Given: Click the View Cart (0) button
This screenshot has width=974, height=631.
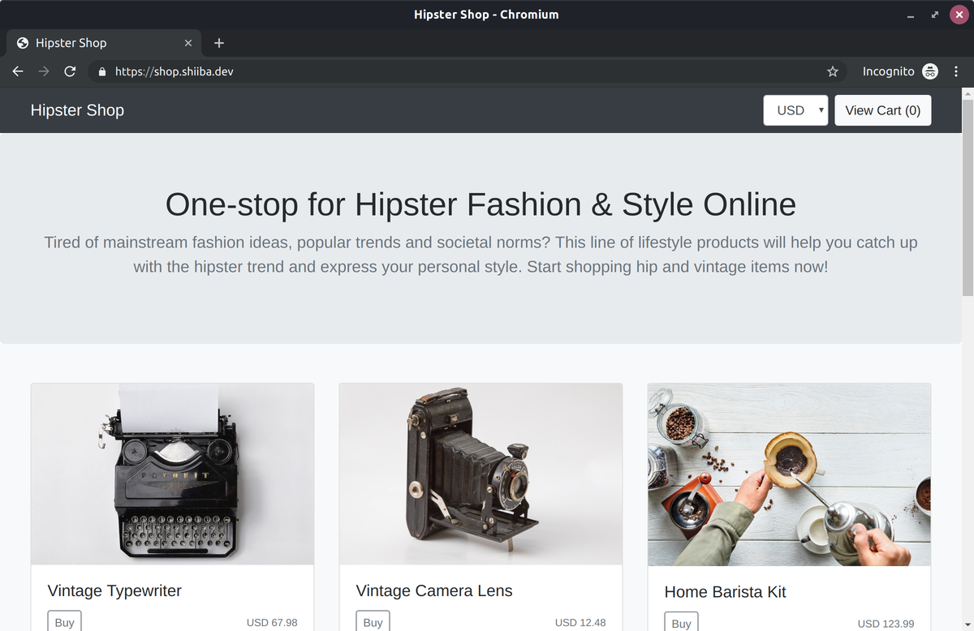Looking at the screenshot, I should (883, 110).
